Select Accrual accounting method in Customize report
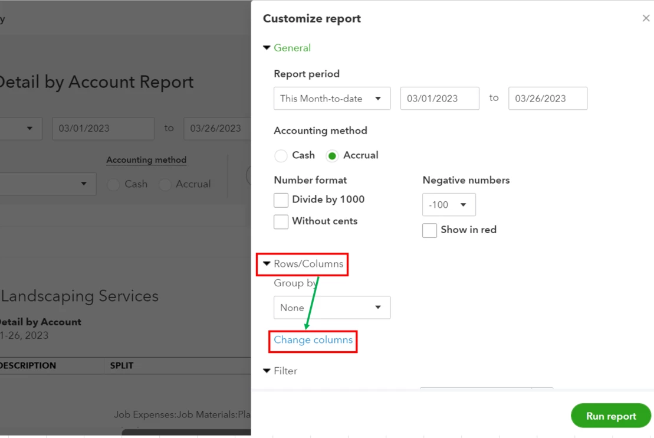 coord(332,156)
